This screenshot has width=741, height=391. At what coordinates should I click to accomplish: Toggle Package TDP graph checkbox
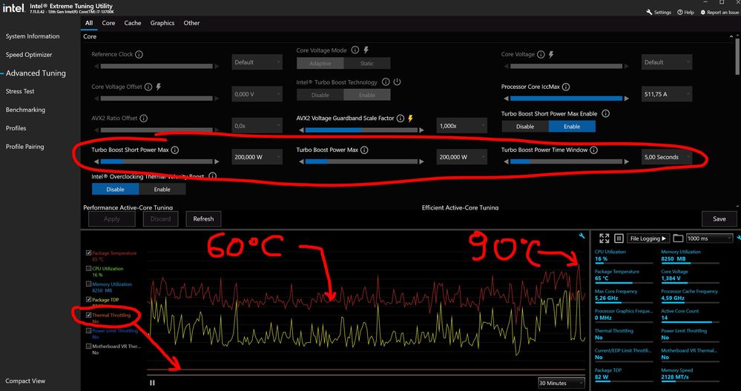click(89, 299)
